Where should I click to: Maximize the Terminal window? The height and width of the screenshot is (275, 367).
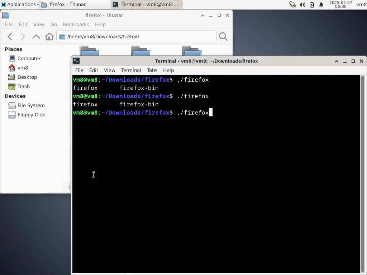(353, 61)
